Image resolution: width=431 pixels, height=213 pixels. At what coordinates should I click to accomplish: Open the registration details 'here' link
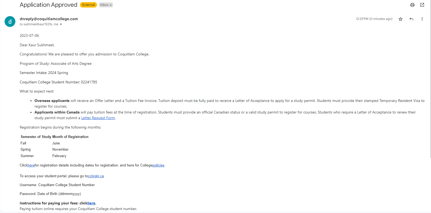coord(31,165)
